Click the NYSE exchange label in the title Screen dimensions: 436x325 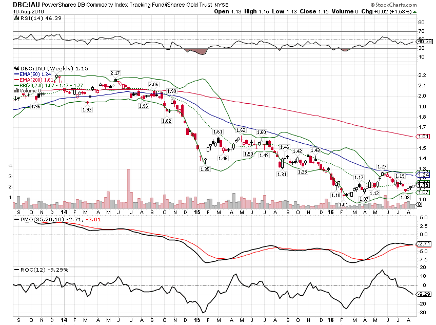pyautogui.click(x=222, y=5)
